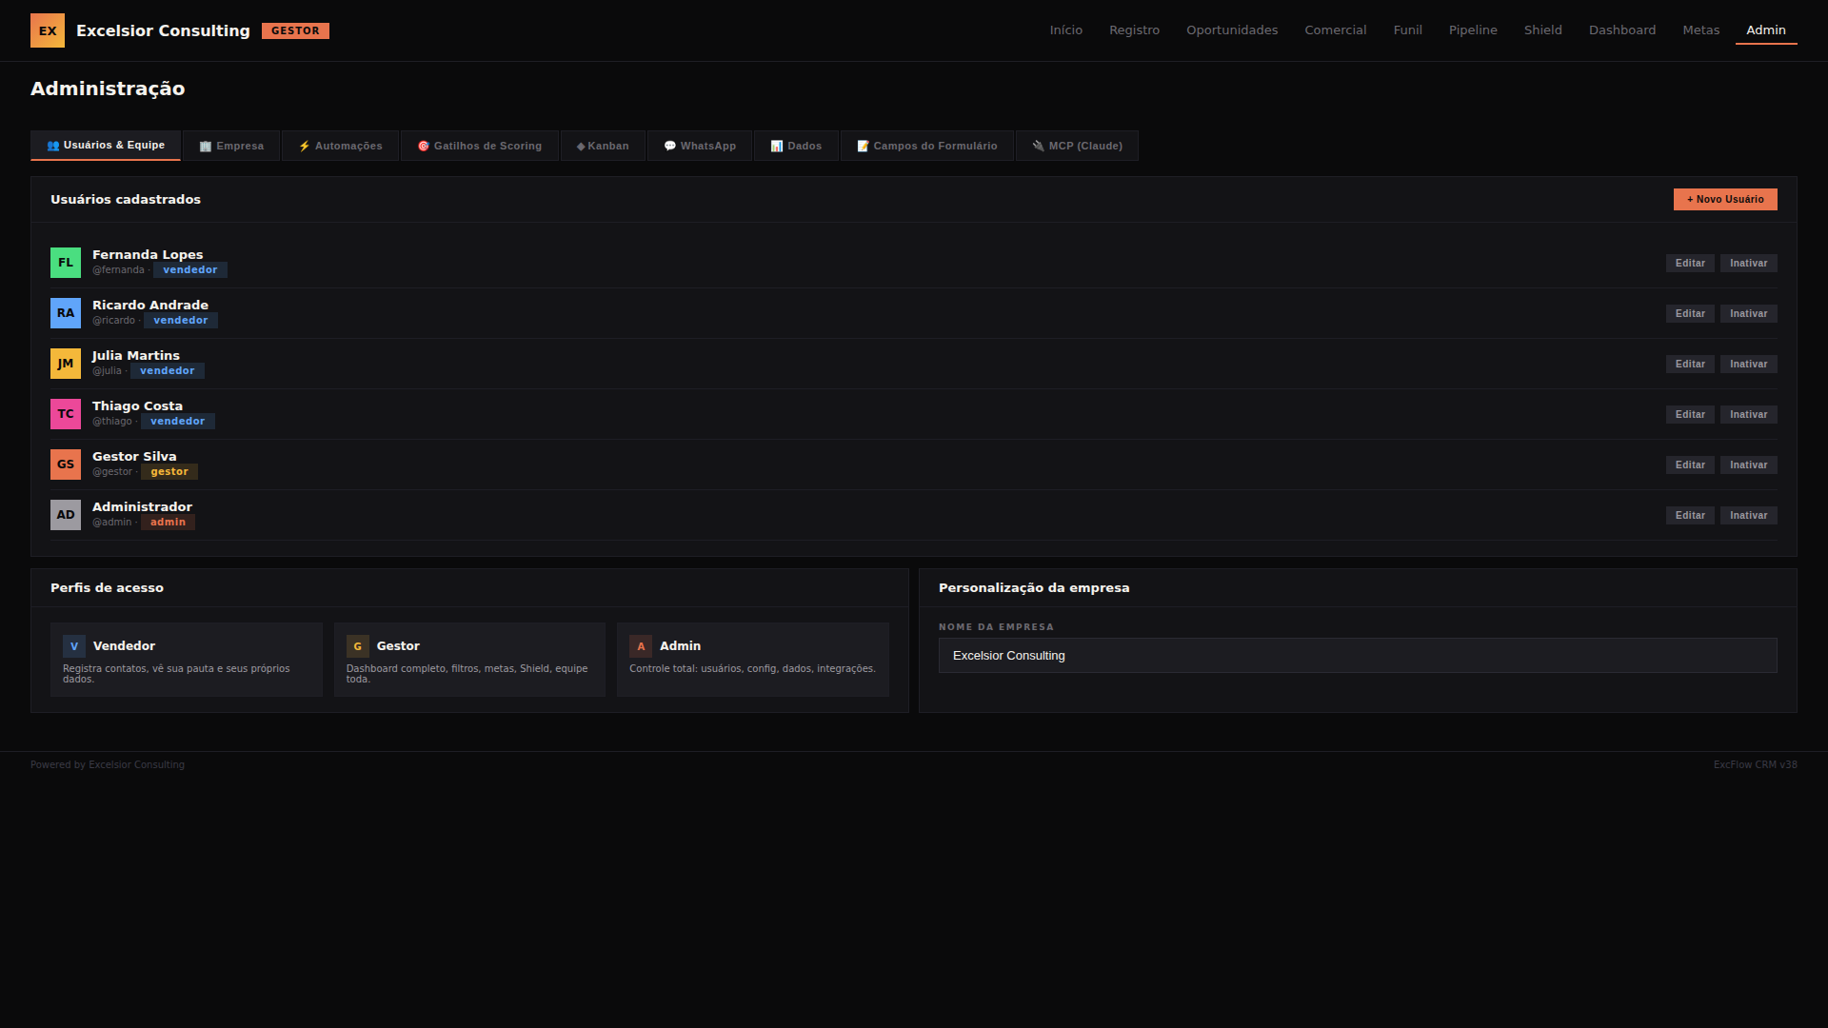The width and height of the screenshot is (1828, 1028).
Task: Switch to the WhatsApp tab
Action: point(700,146)
